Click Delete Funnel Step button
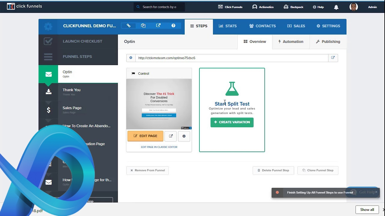This screenshot has height=216, width=385. point(273,170)
